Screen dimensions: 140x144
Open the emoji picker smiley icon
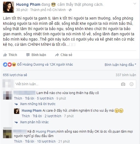tap(132, 84)
